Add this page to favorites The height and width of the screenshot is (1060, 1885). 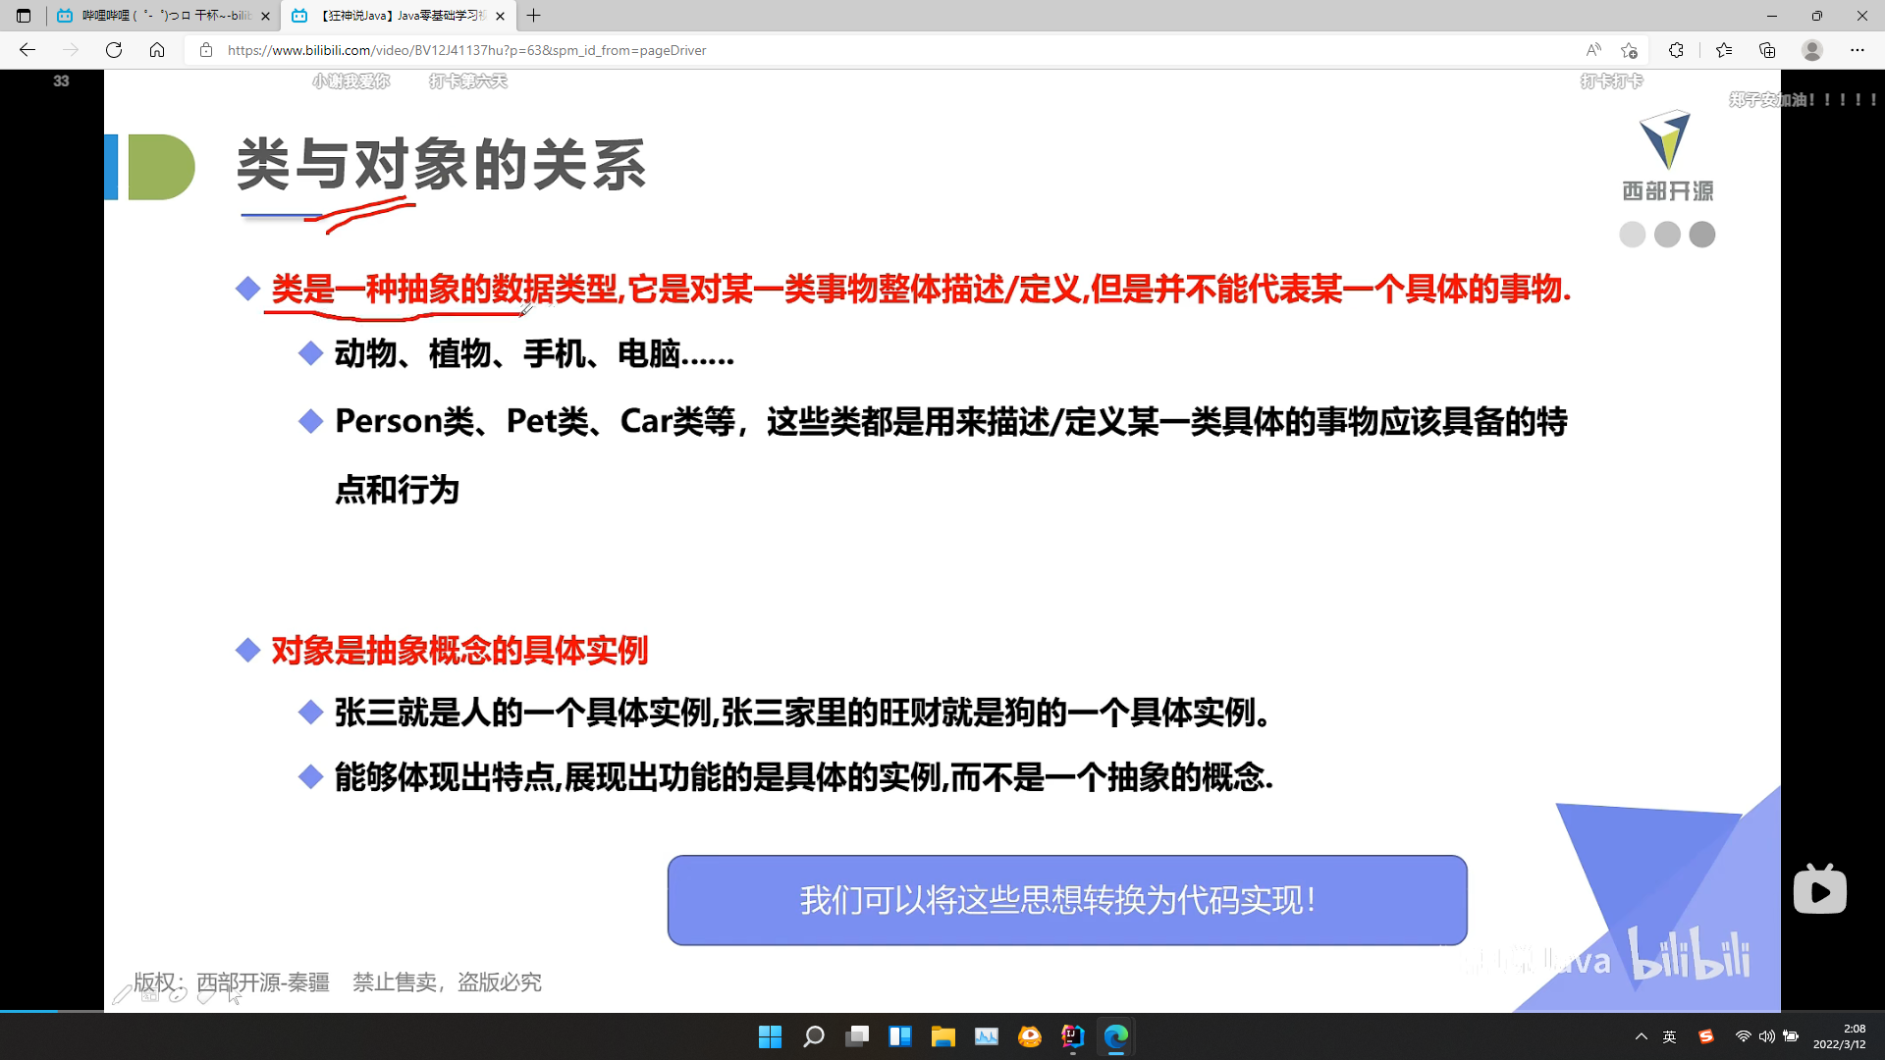1630,50
